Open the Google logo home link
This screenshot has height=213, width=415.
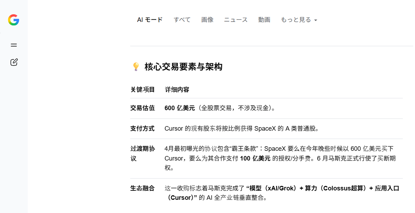(14, 20)
